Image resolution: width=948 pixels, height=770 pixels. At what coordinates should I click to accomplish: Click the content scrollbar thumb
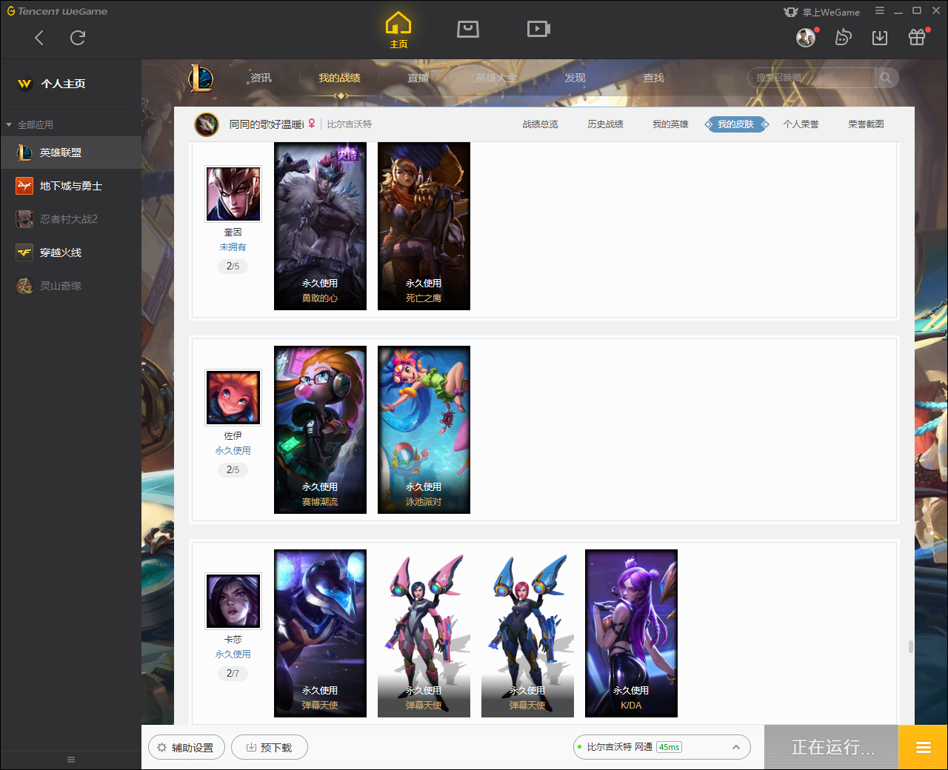coord(910,646)
